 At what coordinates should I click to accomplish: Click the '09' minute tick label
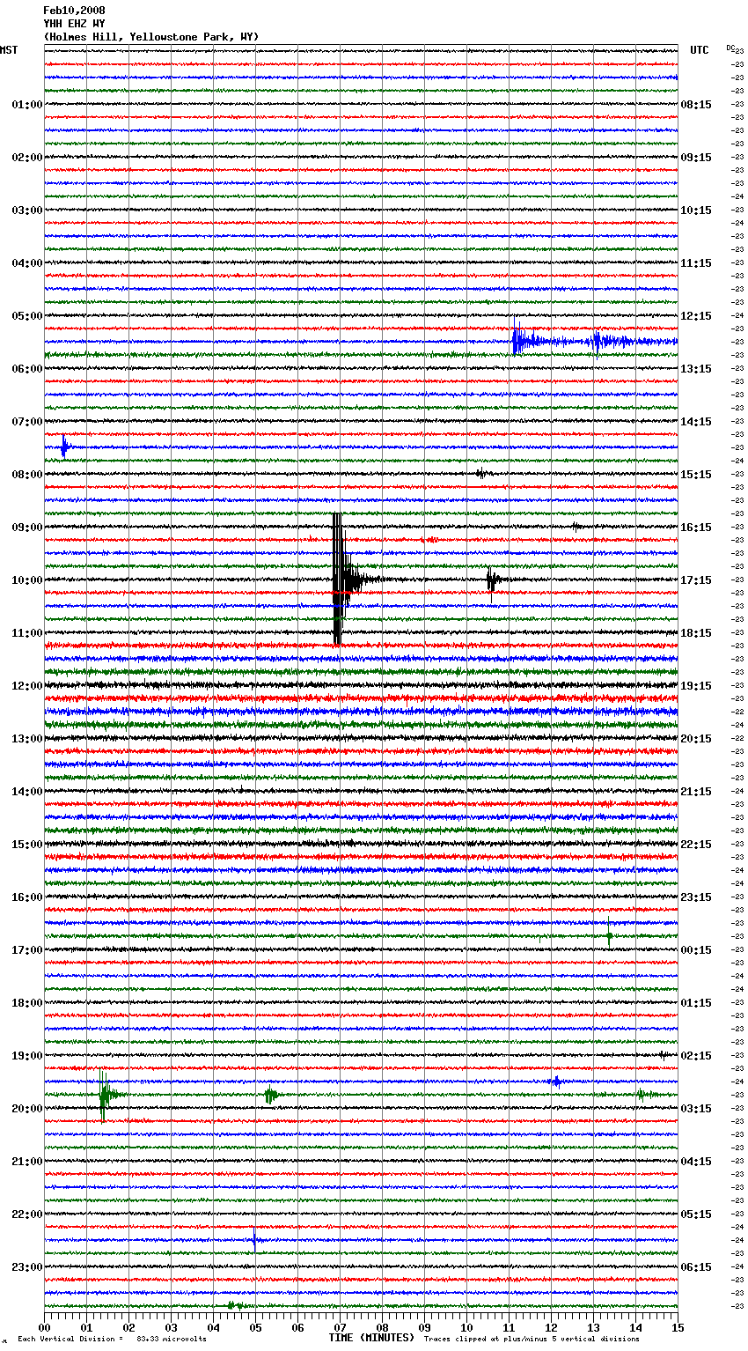click(424, 1327)
